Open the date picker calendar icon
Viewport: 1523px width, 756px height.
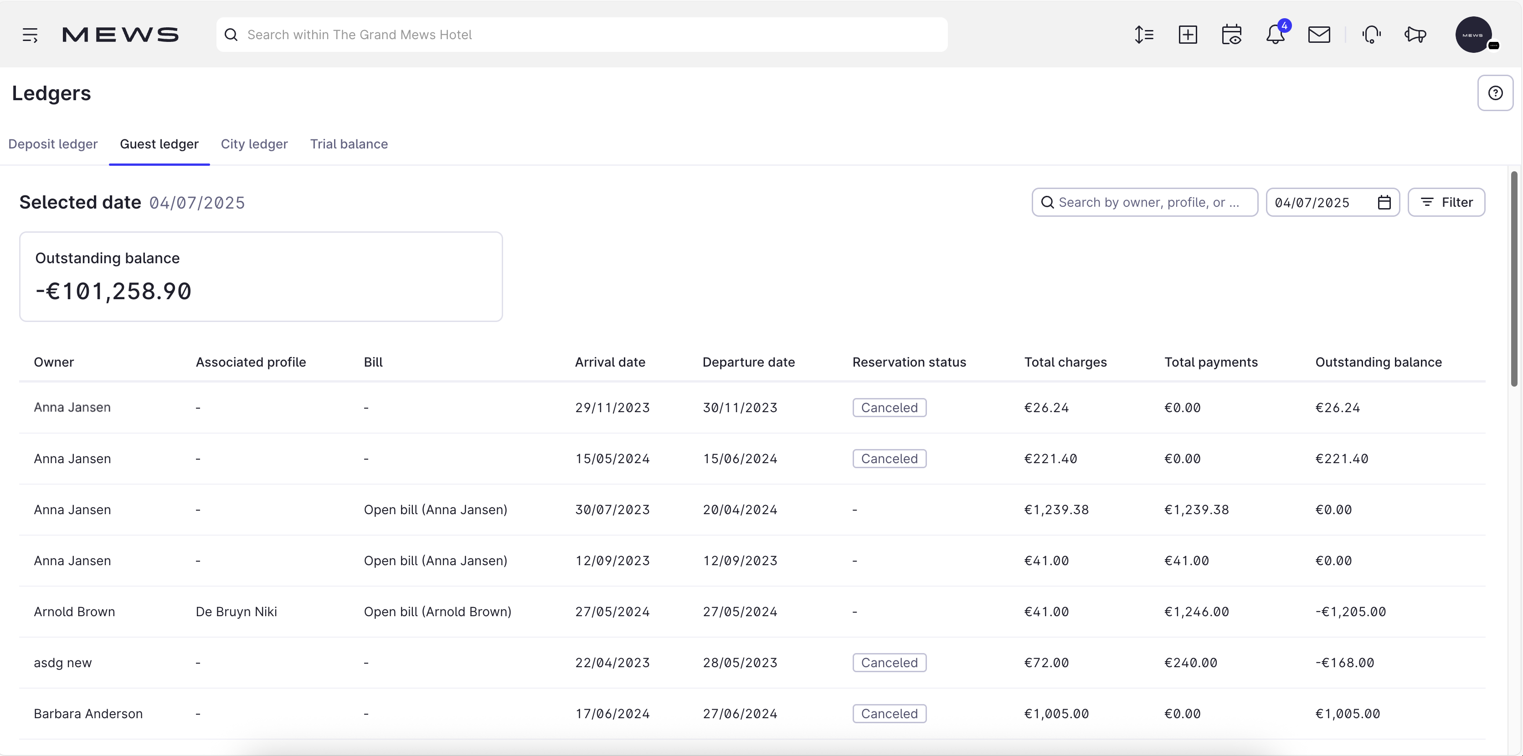pos(1384,203)
